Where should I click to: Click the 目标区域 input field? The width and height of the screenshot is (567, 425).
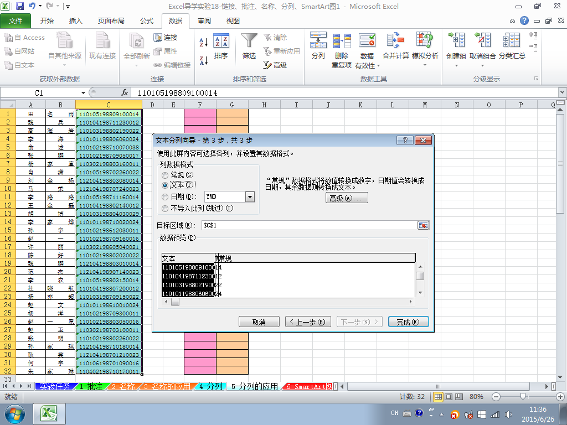(x=309, y=225)
